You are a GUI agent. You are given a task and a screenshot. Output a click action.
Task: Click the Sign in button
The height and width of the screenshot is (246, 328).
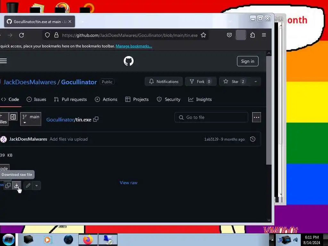coord(248,61)
